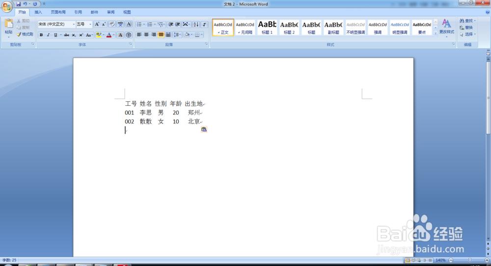Screen dimensions: 491x266
Task: Open the change case Aa dropdown
Action: coord(89,35)
